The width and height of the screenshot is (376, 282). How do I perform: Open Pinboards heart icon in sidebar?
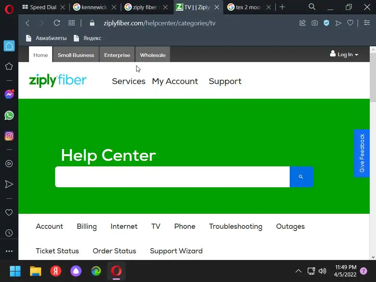coord(9,212)
